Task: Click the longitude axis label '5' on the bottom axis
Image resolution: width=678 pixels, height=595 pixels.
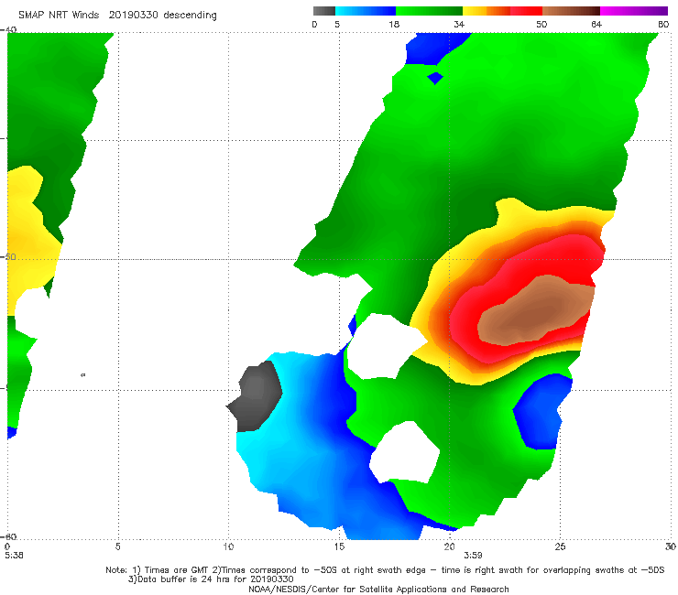Action: coord(117,547)
